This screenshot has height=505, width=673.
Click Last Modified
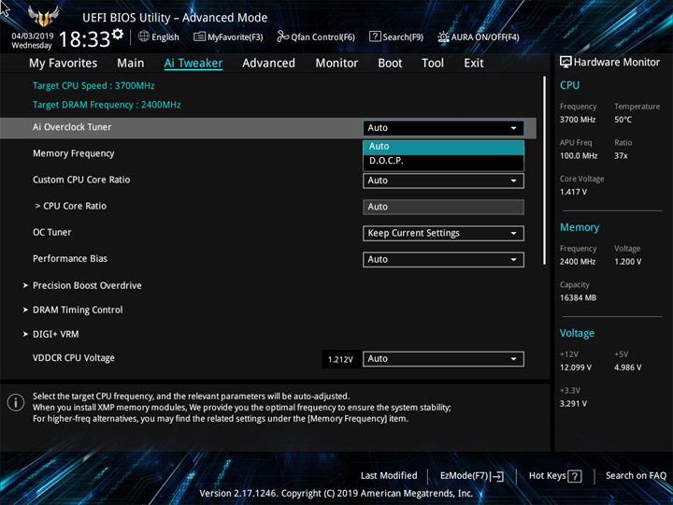(x=389, y=476)
